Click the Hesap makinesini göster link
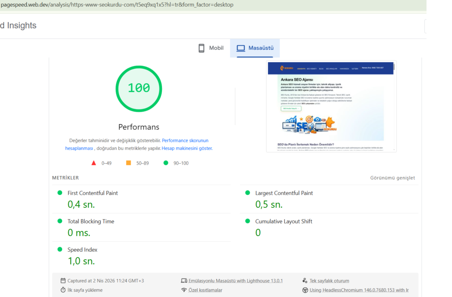This screenshot has height=297, width=452. (187, 148)
